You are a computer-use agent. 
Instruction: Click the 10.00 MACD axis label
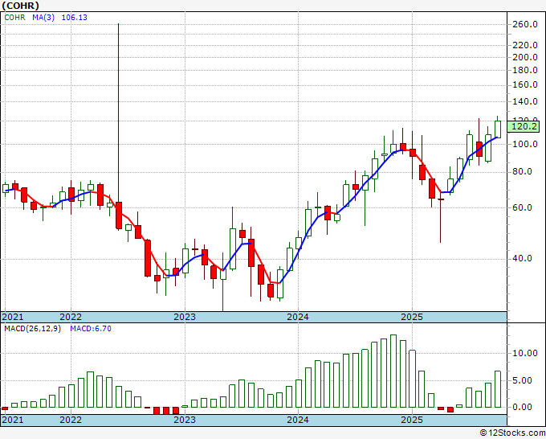pyautogui.click(x=525, y=353)
